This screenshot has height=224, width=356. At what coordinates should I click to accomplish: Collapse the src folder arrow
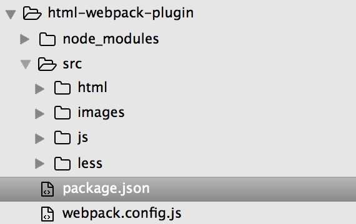(26, 64)
